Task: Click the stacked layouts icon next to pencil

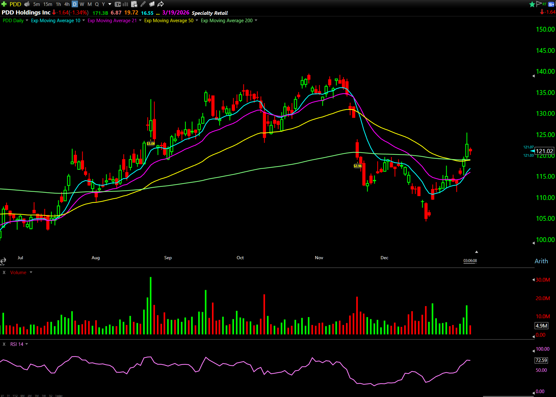Action: 152,4
